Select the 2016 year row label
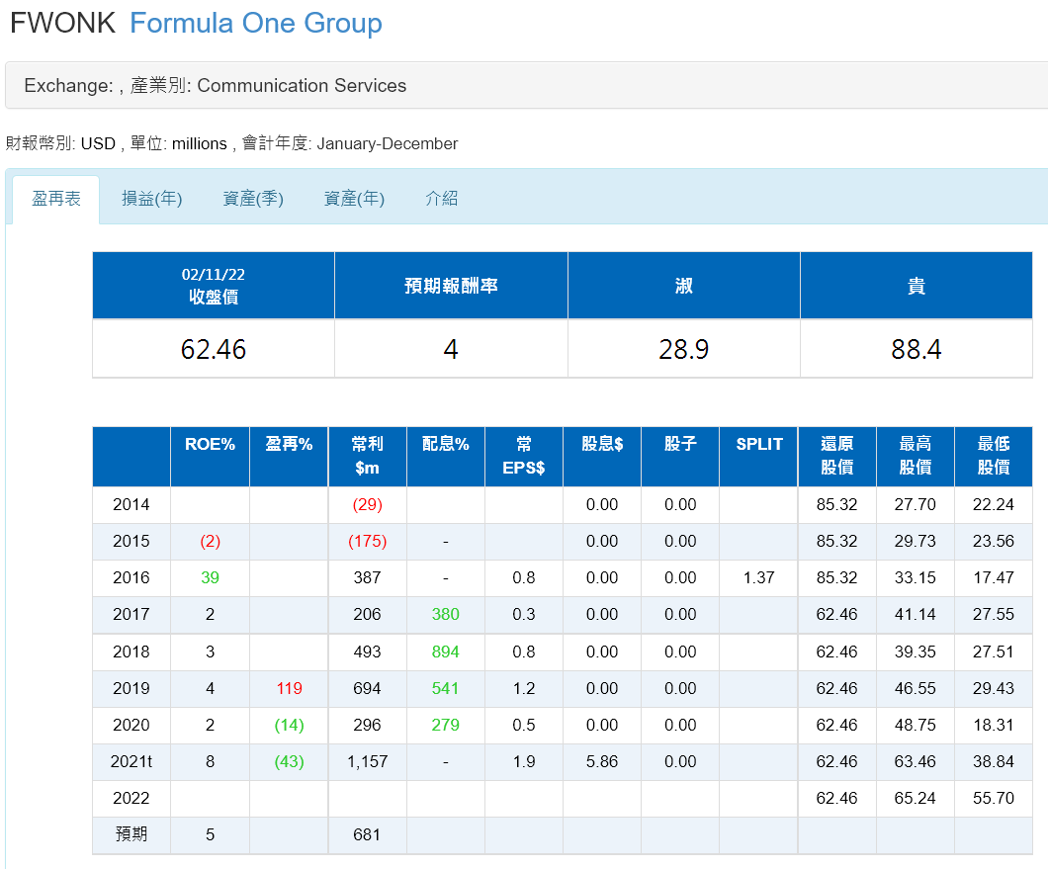The height and width of the screenshot is (869, 1048). [131, 578]
